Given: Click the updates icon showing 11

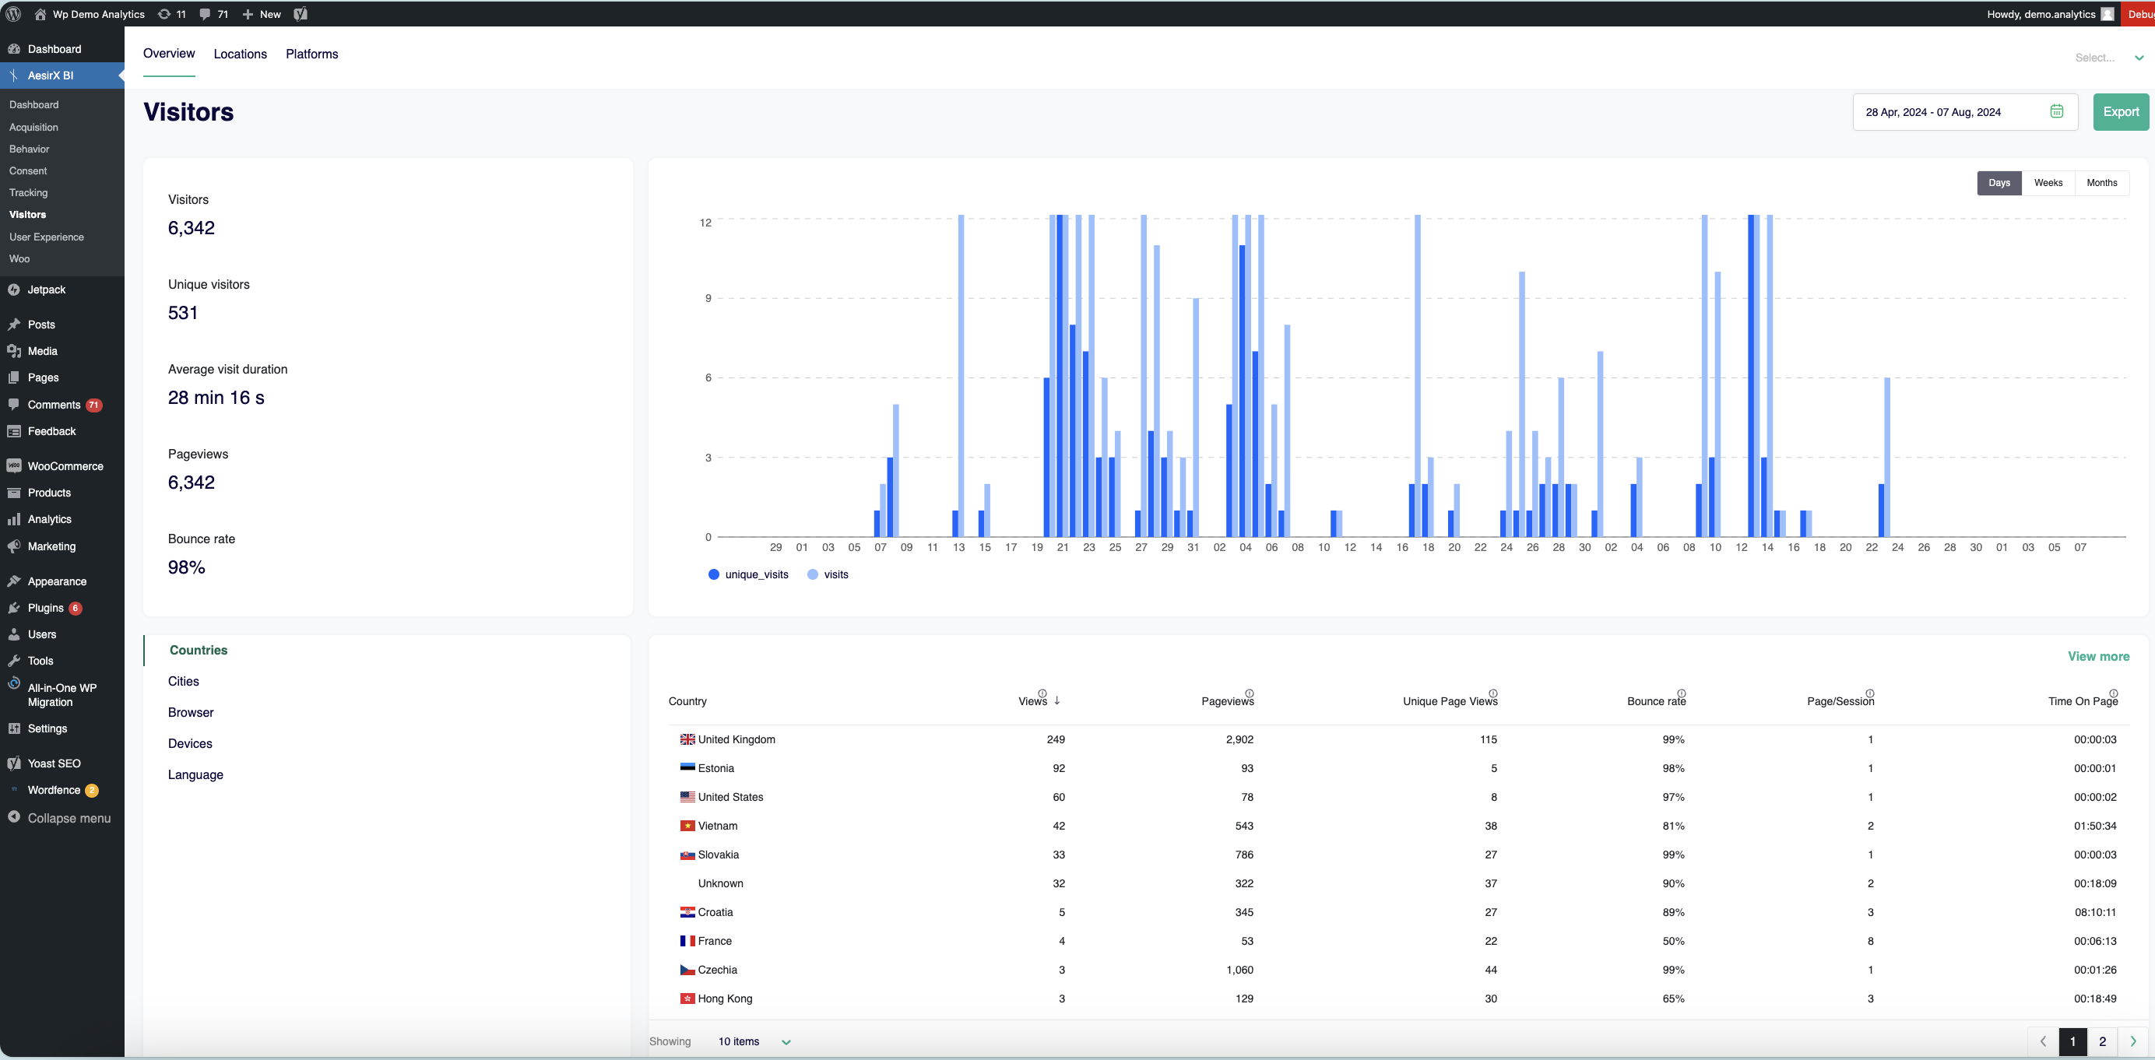Looking at the screenshot, I should tap(171, 14).
